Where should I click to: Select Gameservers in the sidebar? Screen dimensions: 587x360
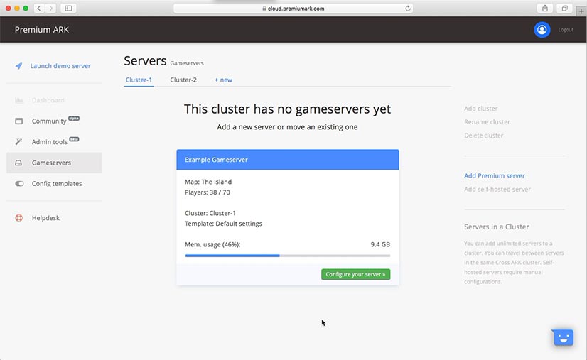pos(54,163)
